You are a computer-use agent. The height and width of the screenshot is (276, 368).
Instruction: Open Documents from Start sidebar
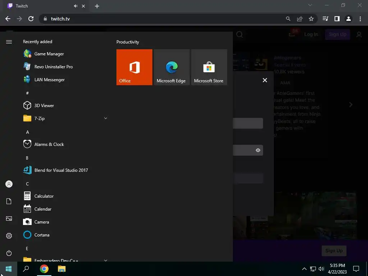click(x=9, y=201)
